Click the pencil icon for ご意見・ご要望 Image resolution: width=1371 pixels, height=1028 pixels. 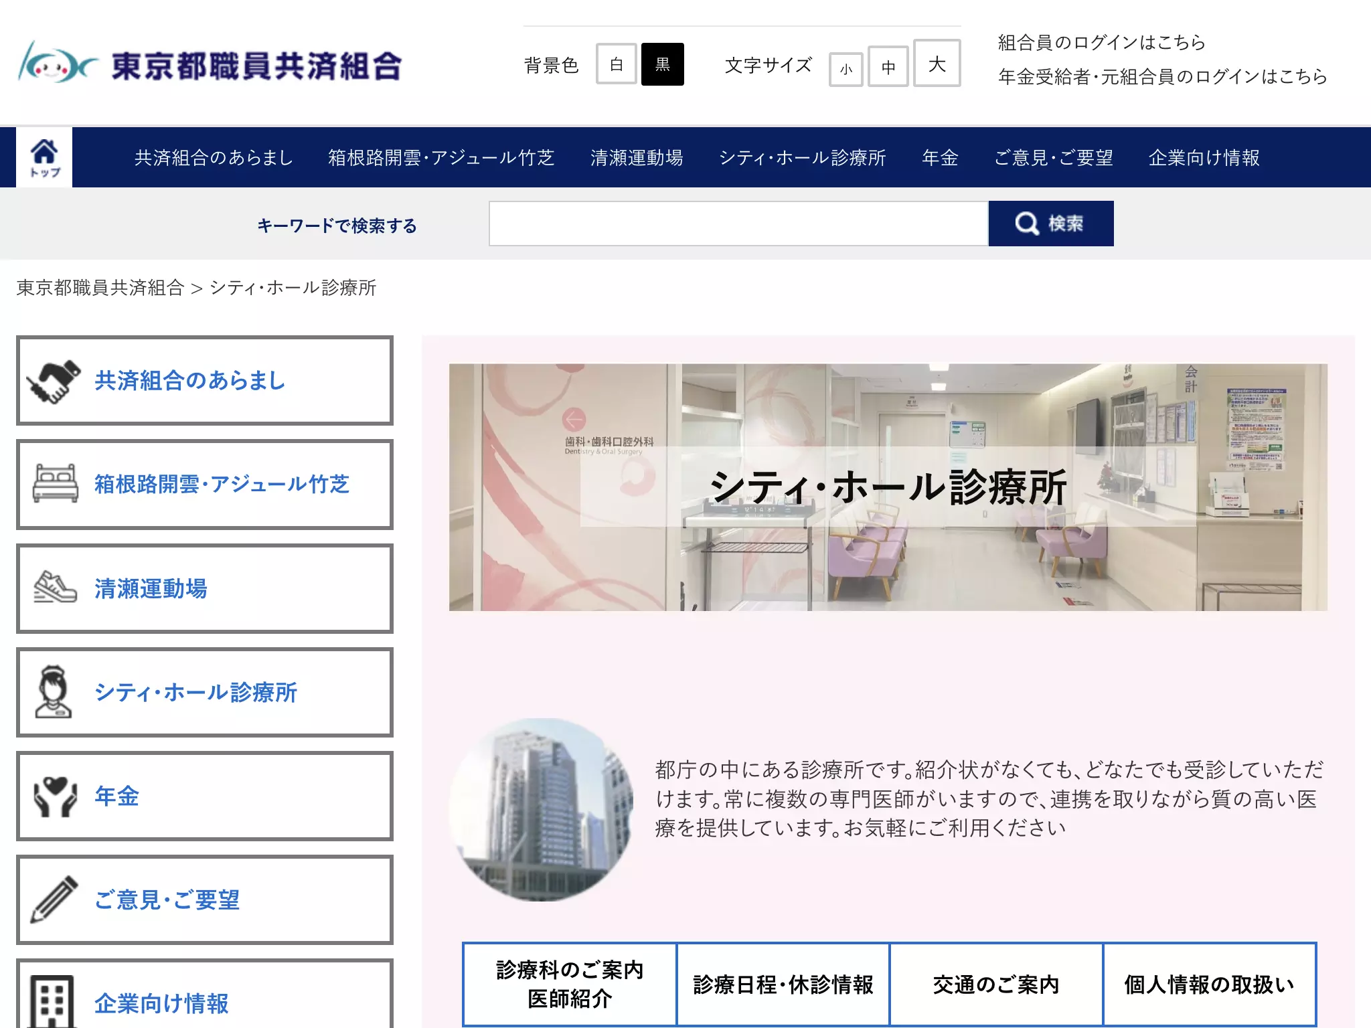54,899
